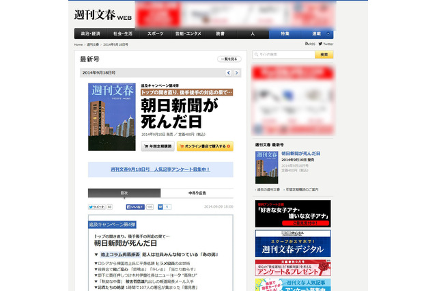Click 池上コラム掲載拒否 article heading
The image size is (437, 291).
click(x=120, y=255)
